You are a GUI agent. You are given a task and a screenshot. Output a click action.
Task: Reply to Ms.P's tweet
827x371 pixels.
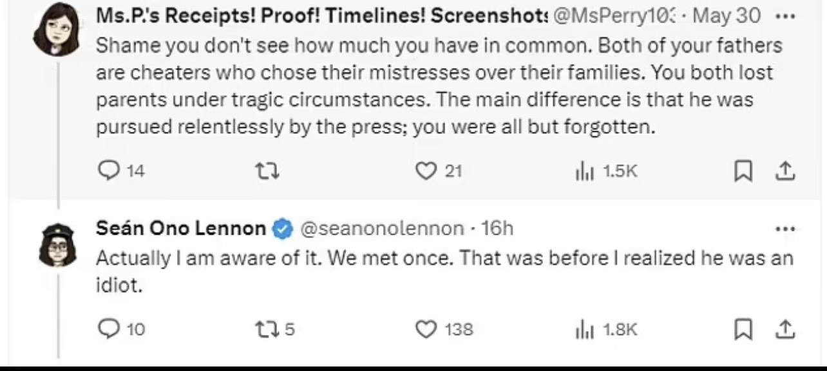click(x=106, y=171)
